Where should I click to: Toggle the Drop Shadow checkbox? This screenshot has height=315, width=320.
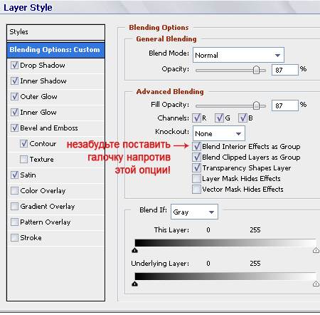click(14, 65)
